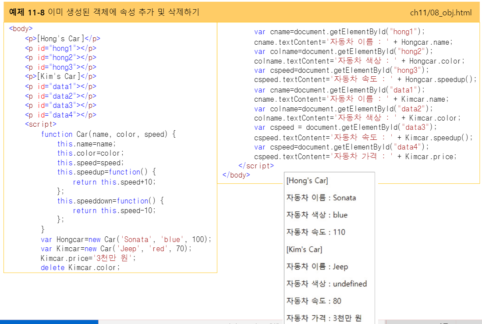This screenshot has width=482, height=324.
Task: Select the code line <p id="hong3"></p>
Action: point(60,67)
